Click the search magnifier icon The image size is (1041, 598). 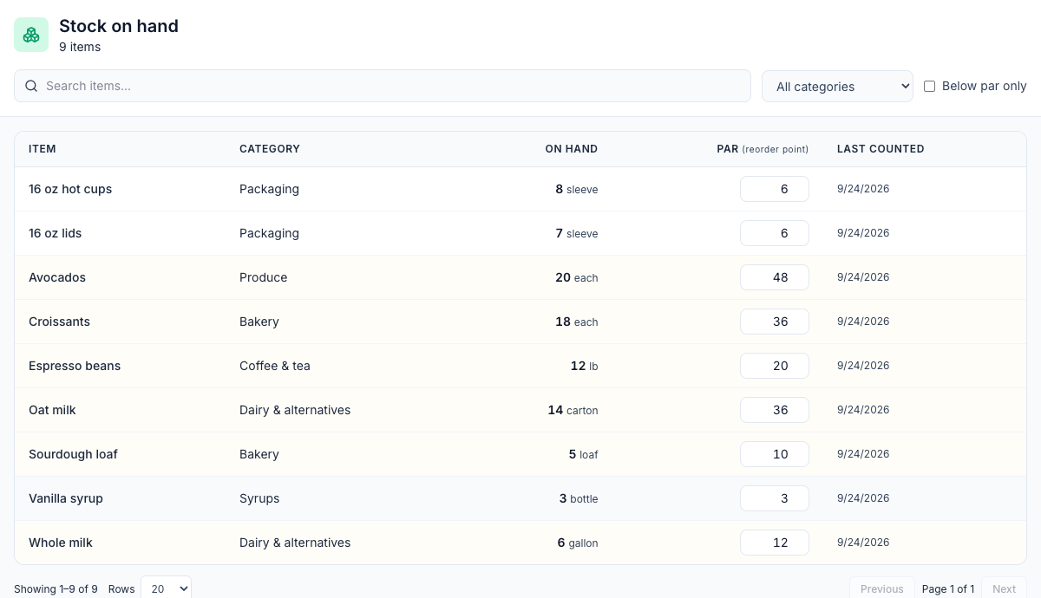[31, 86]
